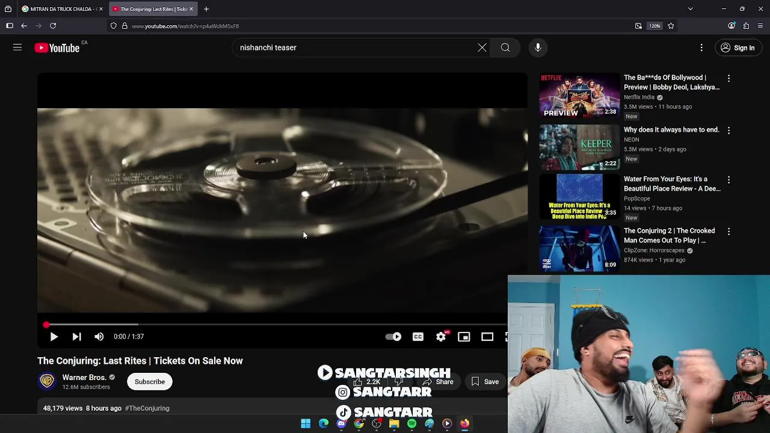Select the Firefox taskbar icon
This screenshot has width=770, height=433.
click(464, 423)
